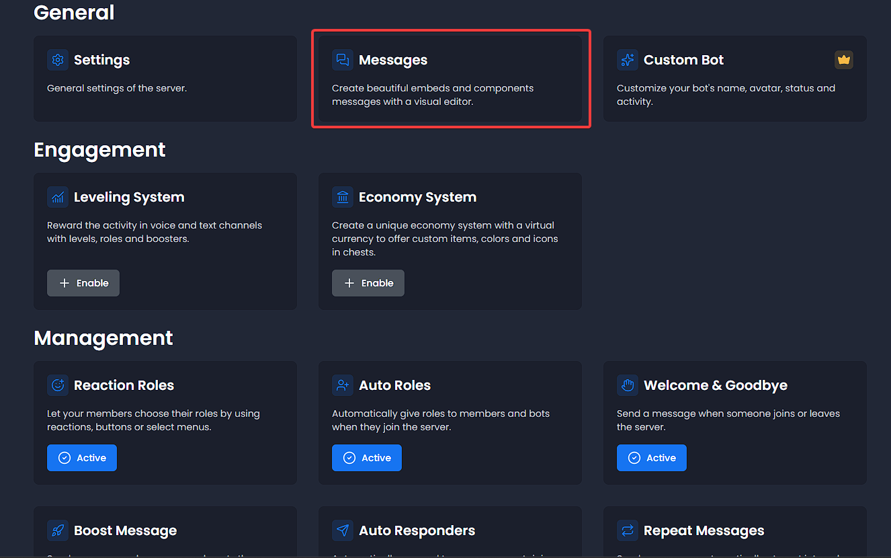The width and height of the screenshot is (891, 558).
Task: Open the Settings card title
Action: coord(101,60)
